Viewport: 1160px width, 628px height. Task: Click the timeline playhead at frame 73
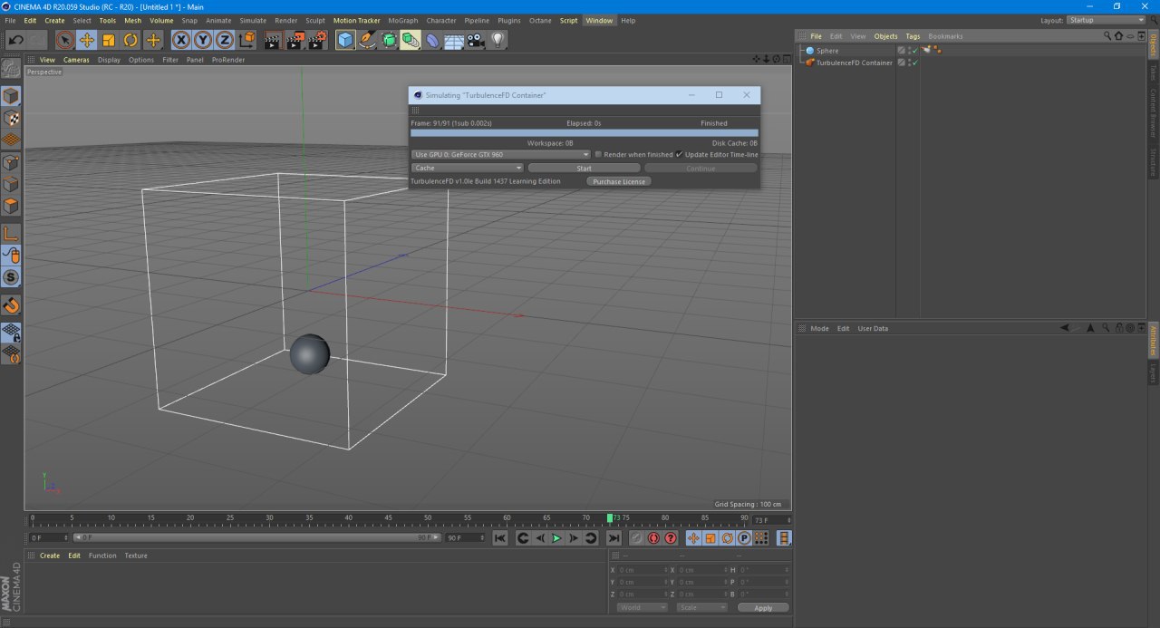tap(610, 518)
